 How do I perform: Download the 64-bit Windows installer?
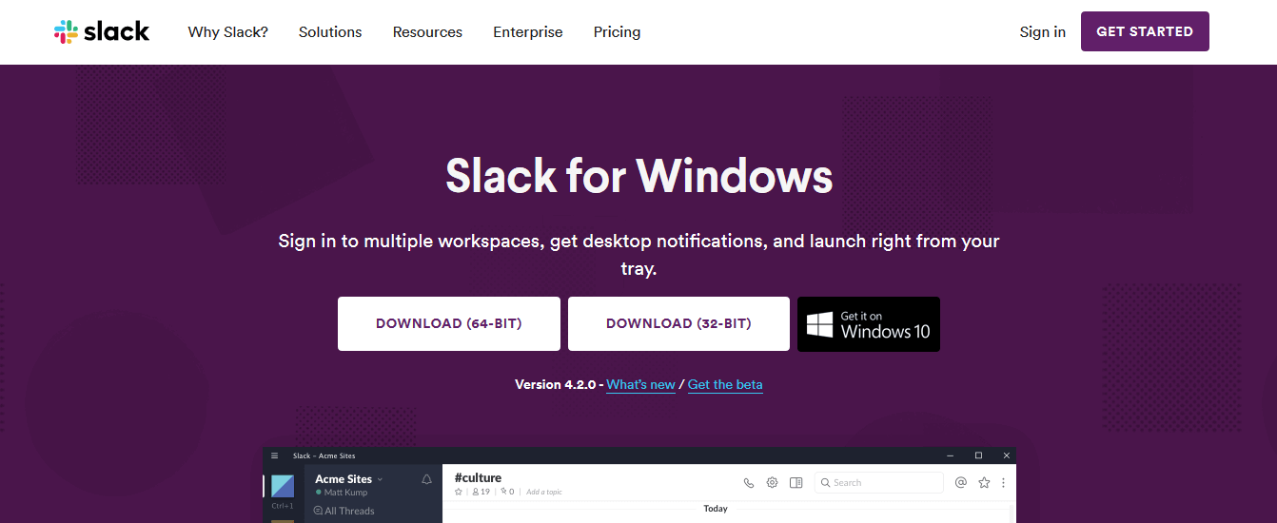point(449,323)
